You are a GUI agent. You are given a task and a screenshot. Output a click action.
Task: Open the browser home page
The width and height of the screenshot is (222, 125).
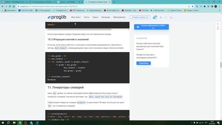click(x=14, y=6)
